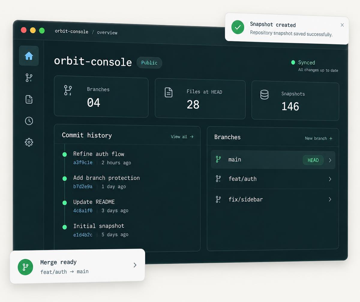Open the history clock icon in the sidebar
360x302 pixels.
pyautogui.click(x=29, y=121)
